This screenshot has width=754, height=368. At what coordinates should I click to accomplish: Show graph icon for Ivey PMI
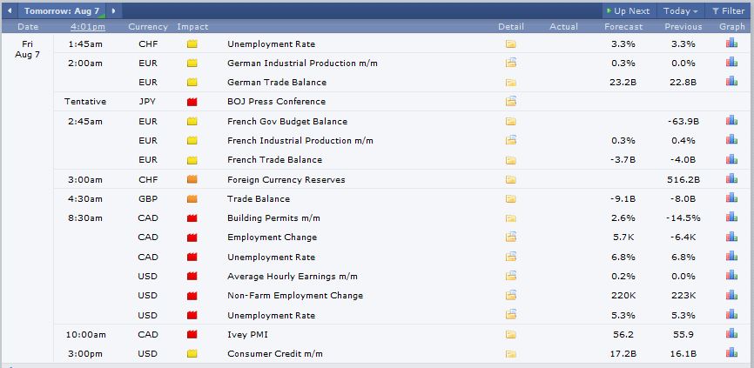point(731,333)
